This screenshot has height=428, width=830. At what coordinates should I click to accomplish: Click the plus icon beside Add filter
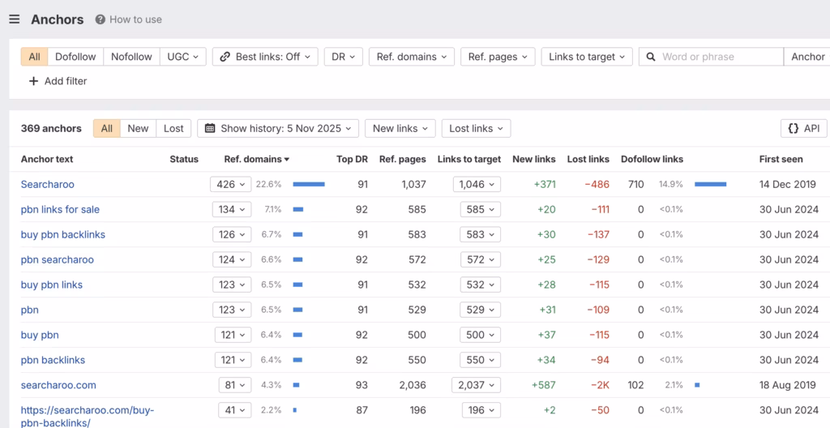(33, 81)
